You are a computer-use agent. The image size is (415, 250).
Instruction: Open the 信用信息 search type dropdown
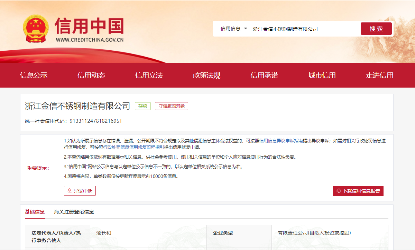pos(234,29)
